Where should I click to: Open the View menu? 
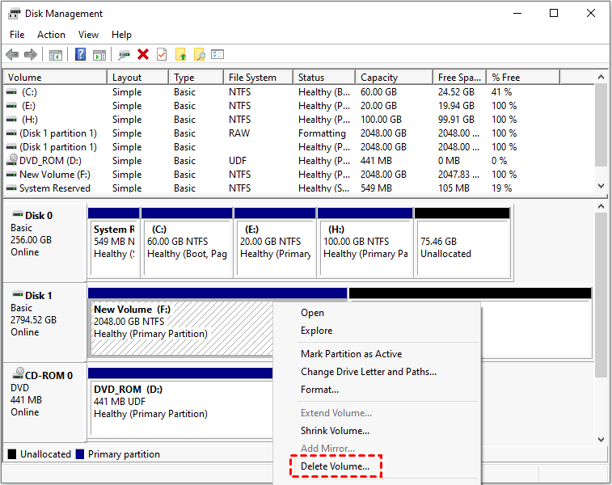point(89,35)
